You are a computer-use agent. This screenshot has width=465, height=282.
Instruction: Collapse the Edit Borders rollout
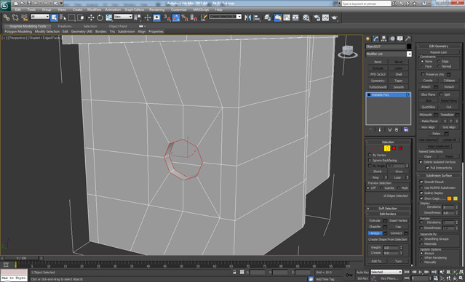coord(388,214)
